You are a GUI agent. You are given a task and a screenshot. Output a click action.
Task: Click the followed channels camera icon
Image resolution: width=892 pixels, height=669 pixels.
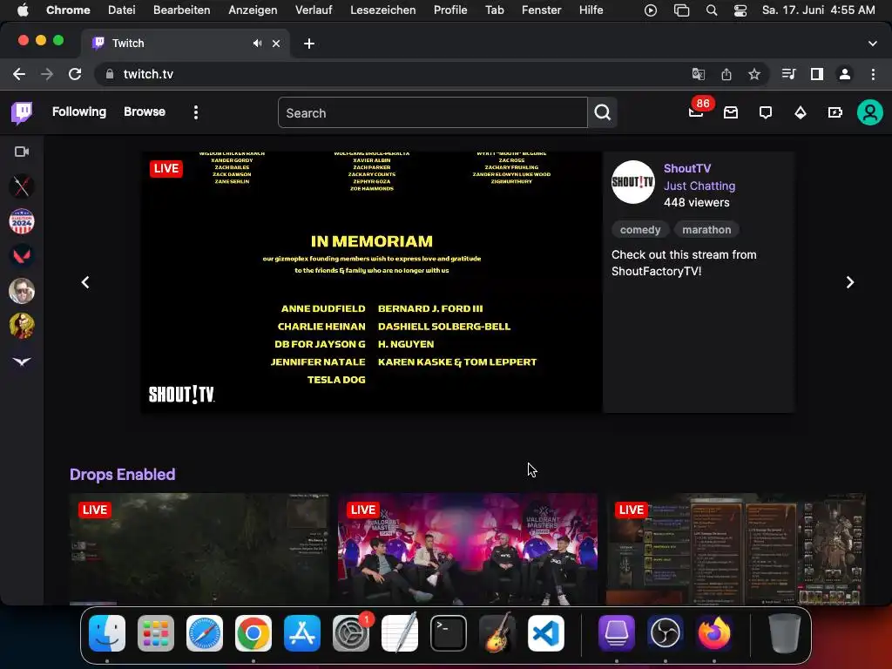22,152
